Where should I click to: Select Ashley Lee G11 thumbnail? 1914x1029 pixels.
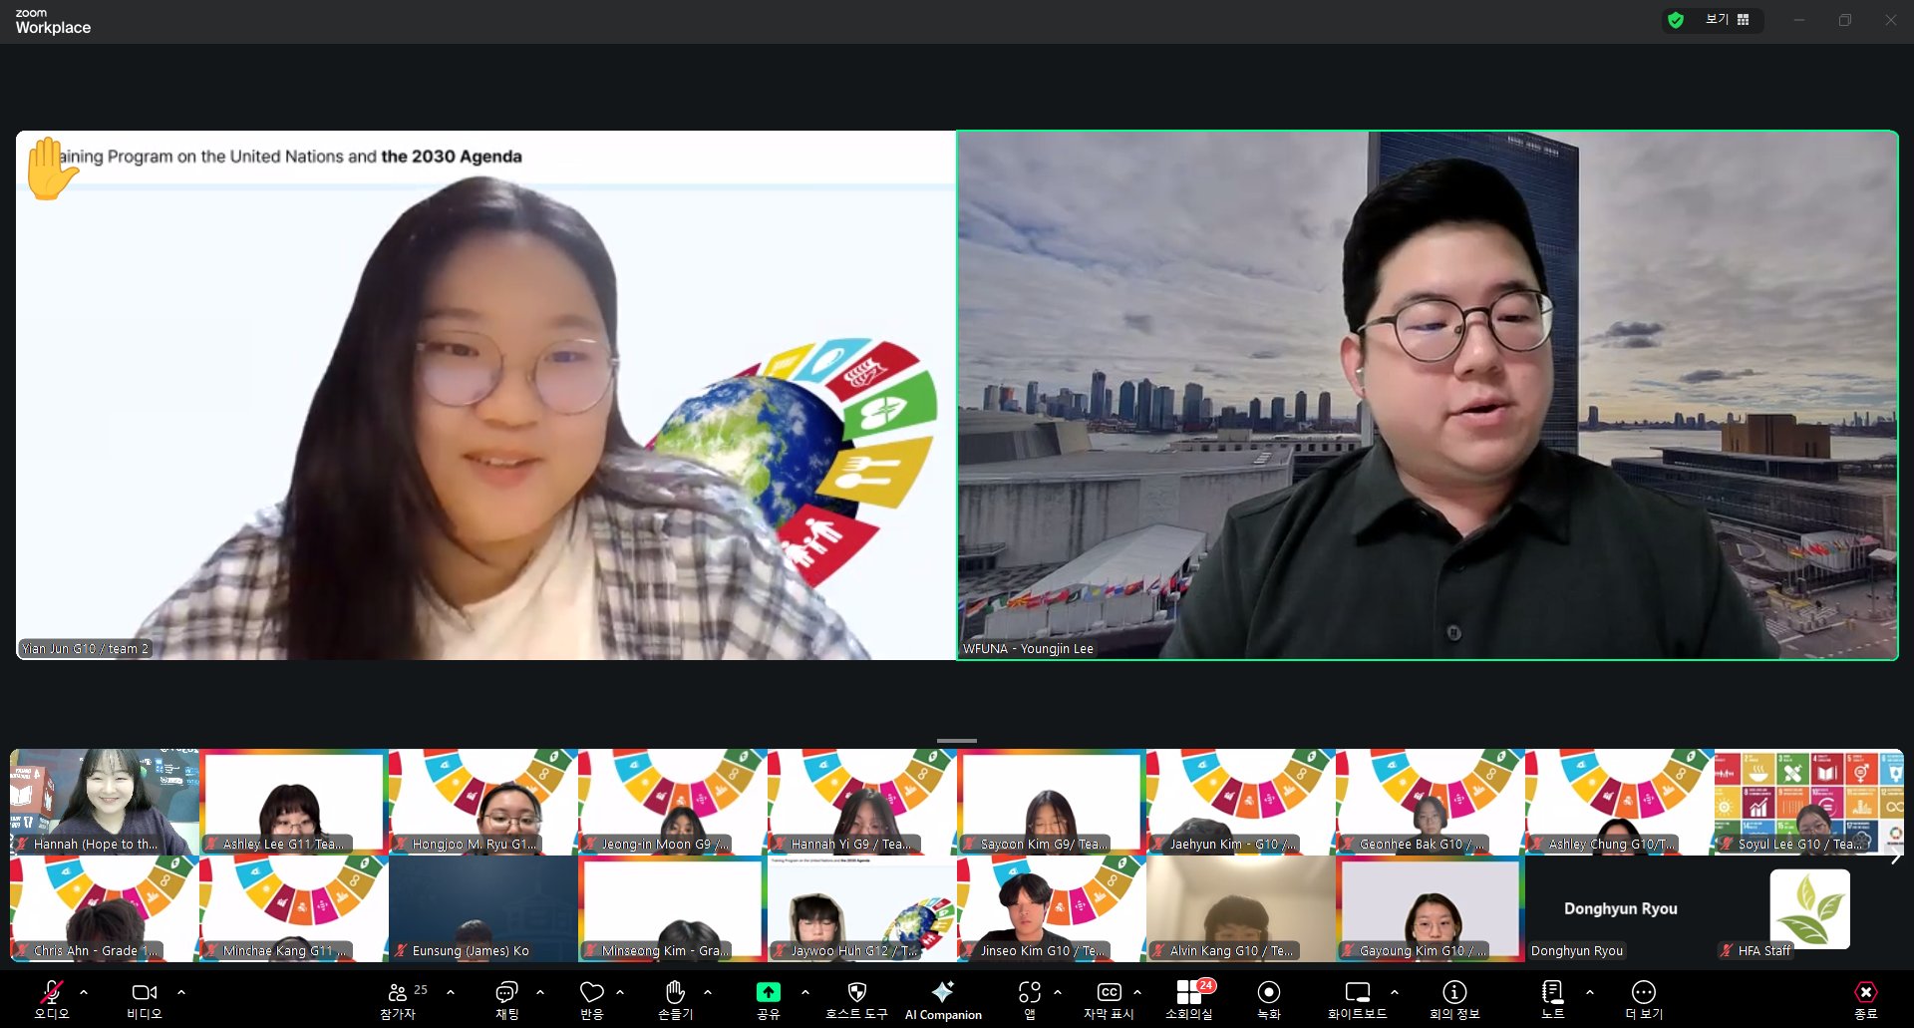pyautogui.click(x=294, y=802)
